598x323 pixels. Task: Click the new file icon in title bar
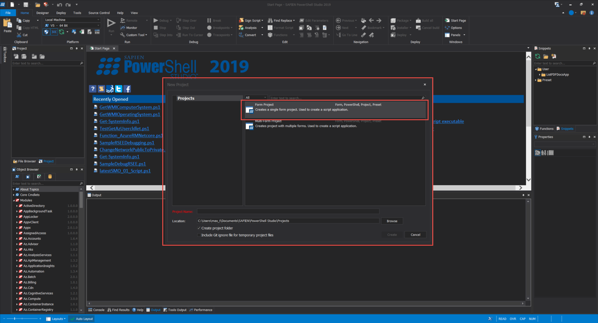[x=12, y=4]
